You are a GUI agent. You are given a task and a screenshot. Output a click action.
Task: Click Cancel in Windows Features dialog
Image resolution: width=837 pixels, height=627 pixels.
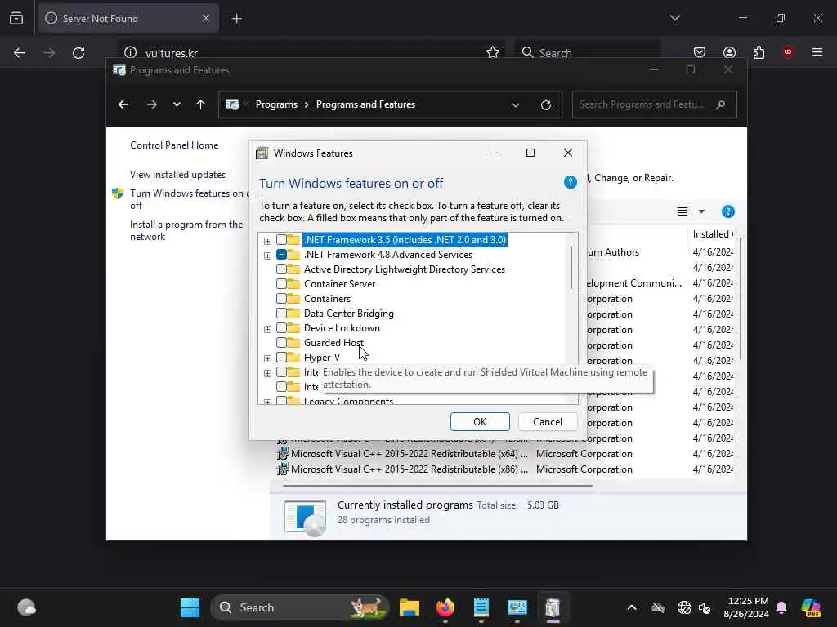coord(548,422)
